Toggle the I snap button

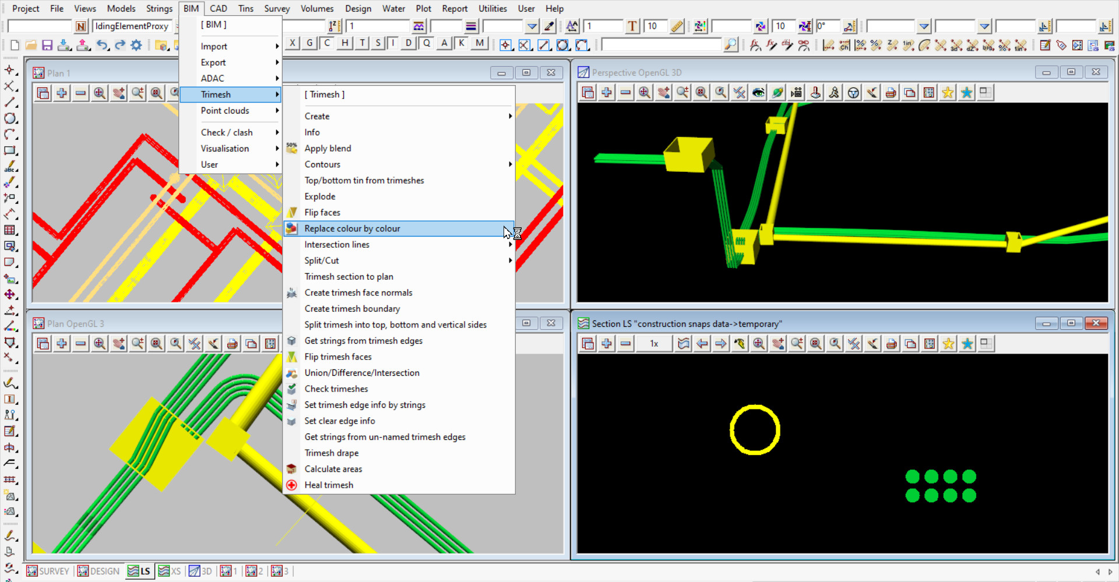pos(394,43)
